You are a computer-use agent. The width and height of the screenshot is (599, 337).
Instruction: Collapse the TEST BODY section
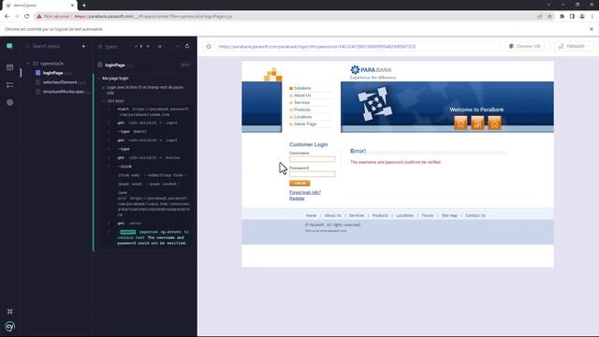(x=104, y=101)
